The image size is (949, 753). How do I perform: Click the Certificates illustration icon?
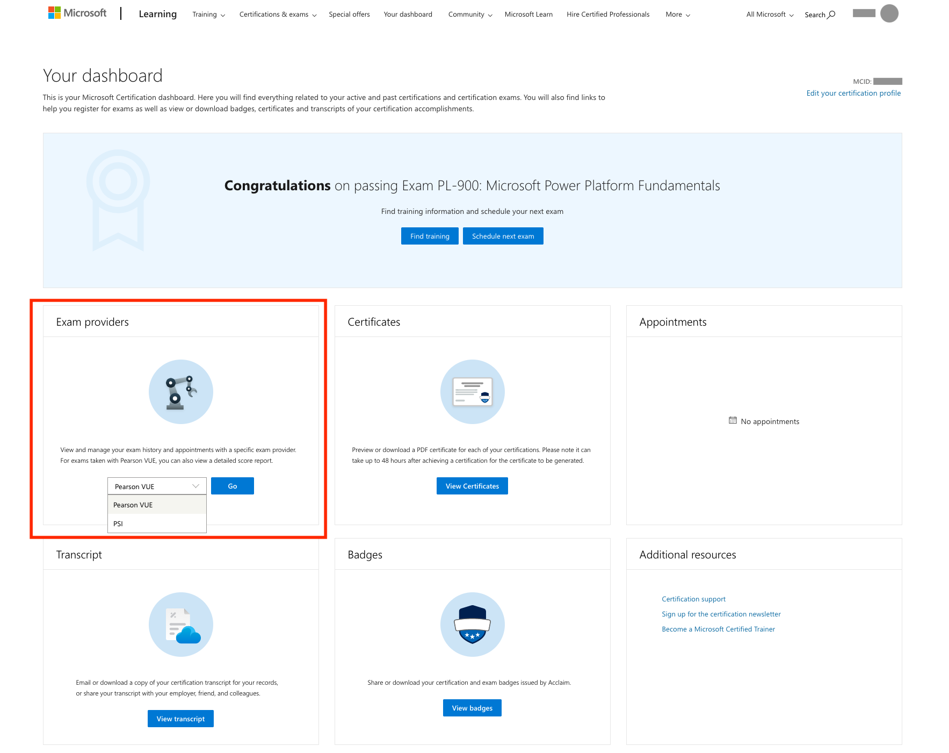click(473, 392)
